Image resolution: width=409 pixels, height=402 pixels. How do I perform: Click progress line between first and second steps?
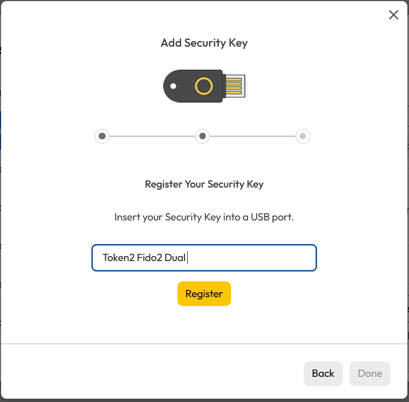(x=152, y=136)
